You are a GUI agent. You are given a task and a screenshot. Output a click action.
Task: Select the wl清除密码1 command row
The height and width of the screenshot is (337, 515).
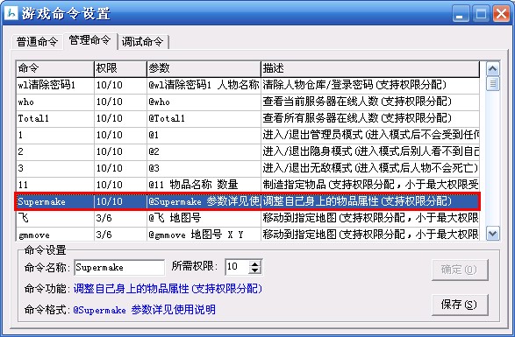247,85
